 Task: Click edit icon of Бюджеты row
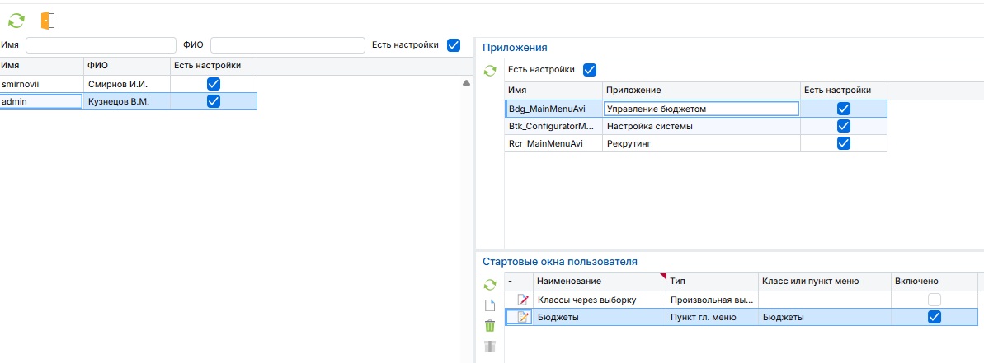click(523, 317)
